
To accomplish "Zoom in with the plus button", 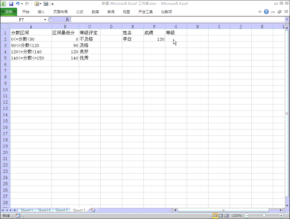I will point(281,215).
